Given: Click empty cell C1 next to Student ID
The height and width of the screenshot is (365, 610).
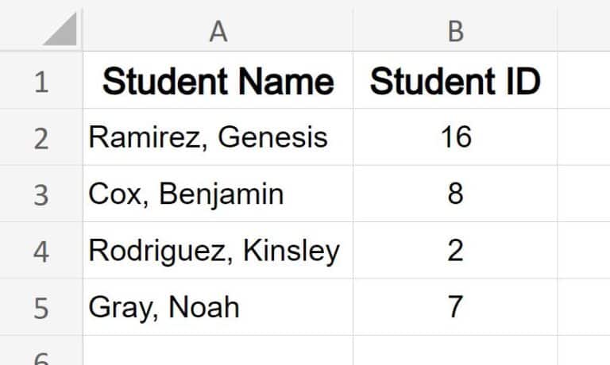Looking at the screenshot, I should coord(584,80).
